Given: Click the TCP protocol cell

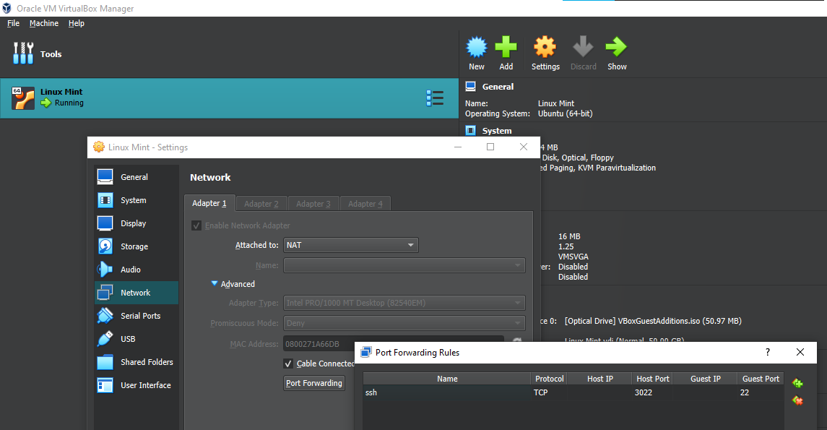Looking at the screenshot, I should click(x=550, y=392).
